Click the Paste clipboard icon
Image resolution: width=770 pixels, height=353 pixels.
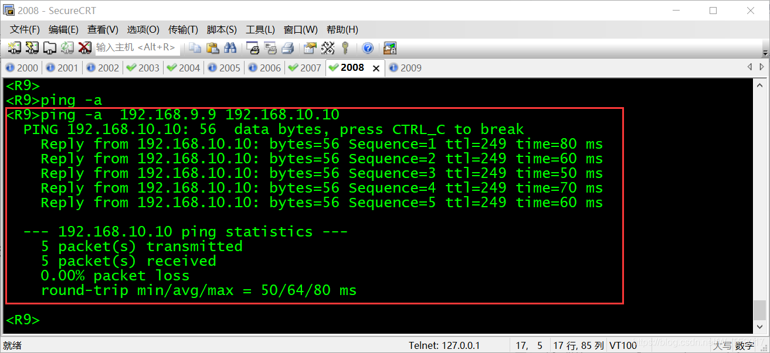(212, 48)
